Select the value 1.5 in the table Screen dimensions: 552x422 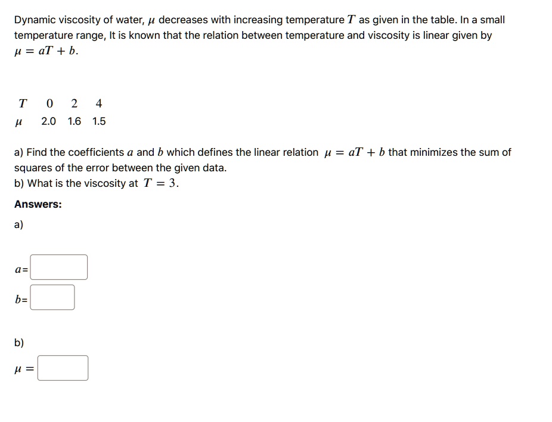[98, 121]
